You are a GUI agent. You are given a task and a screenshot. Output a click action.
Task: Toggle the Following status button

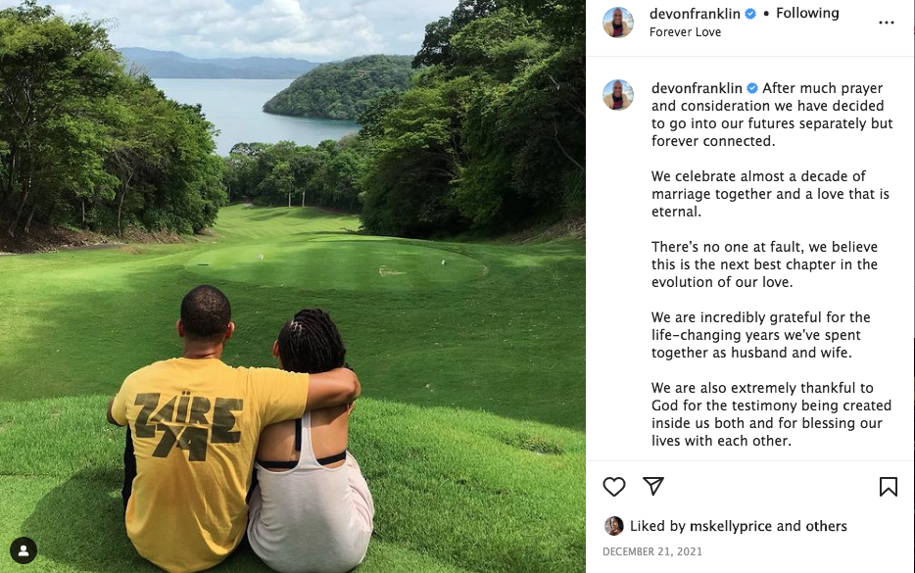pyautogui.click(x=807, y=13)
